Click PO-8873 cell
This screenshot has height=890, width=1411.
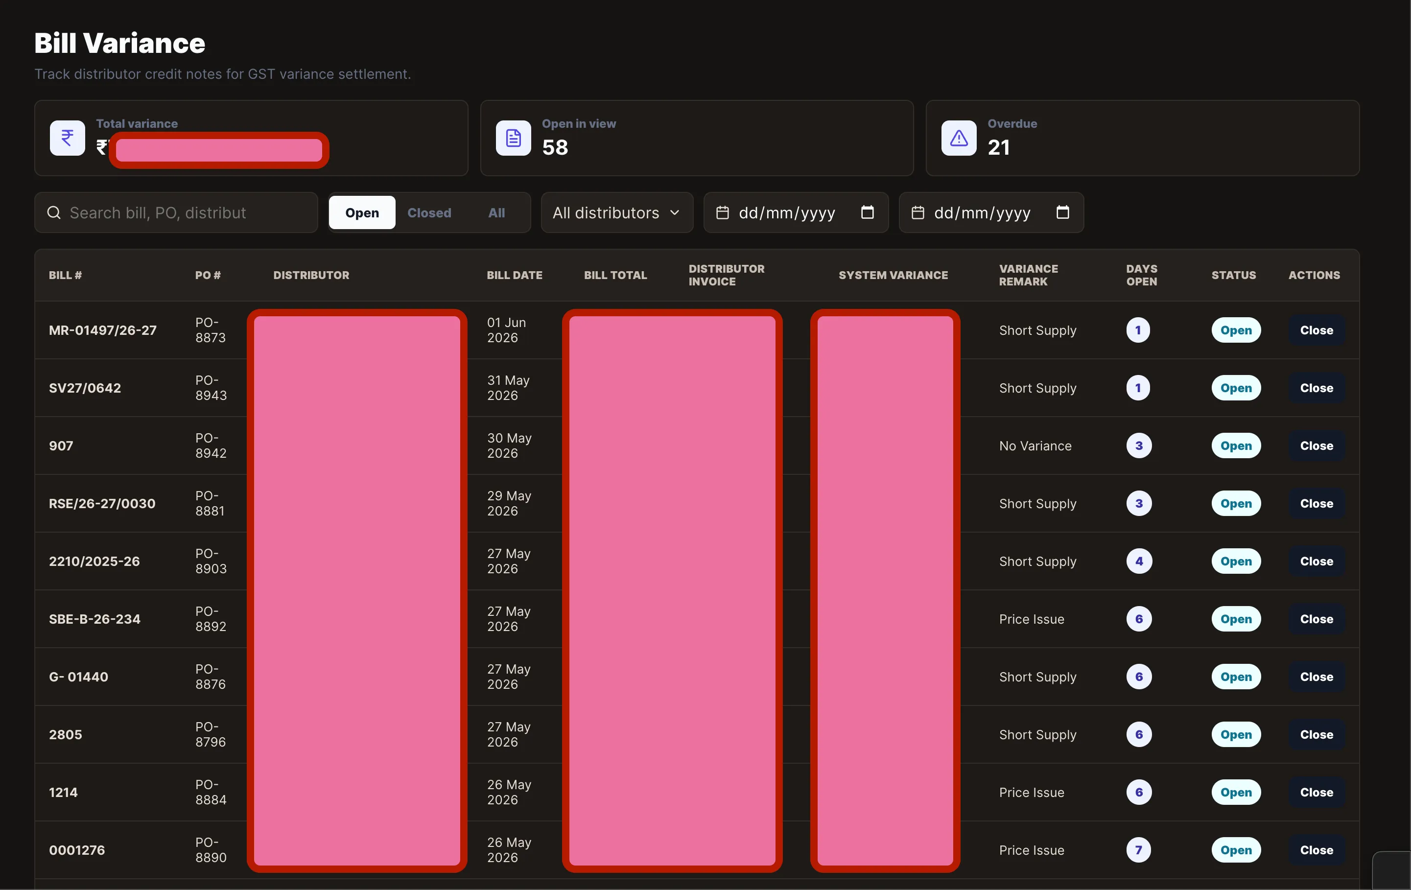click(211, 330)
